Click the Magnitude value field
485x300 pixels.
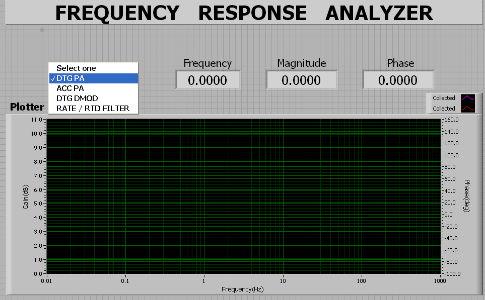301,80
